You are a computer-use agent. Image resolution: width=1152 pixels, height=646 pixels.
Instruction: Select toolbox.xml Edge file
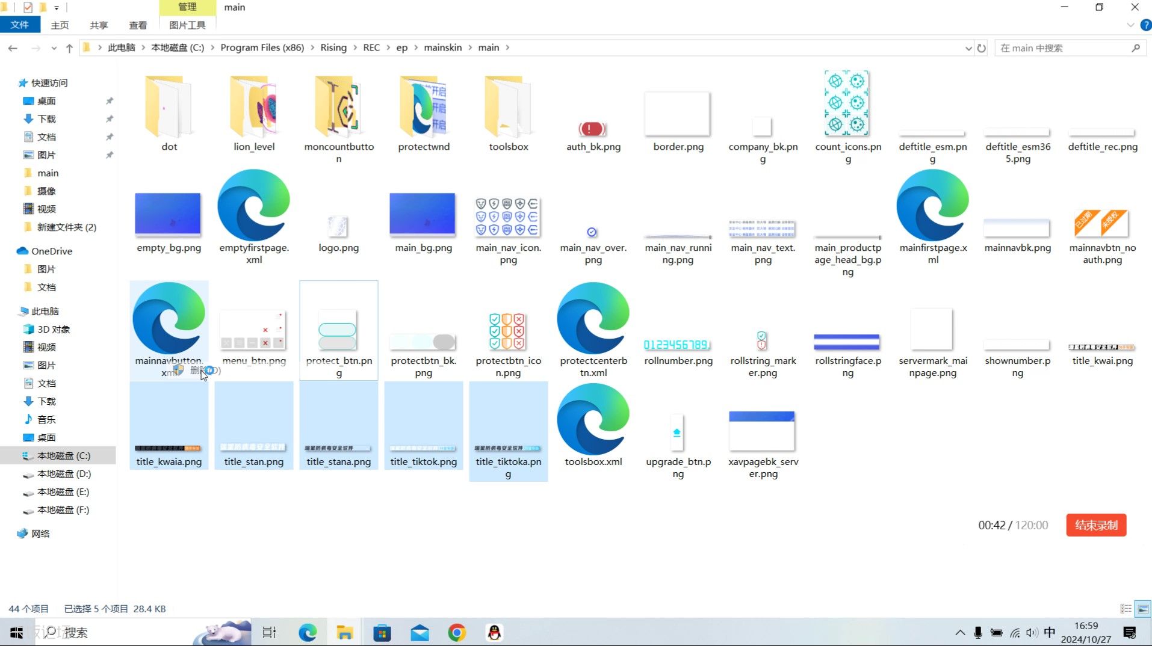(593, 426)
